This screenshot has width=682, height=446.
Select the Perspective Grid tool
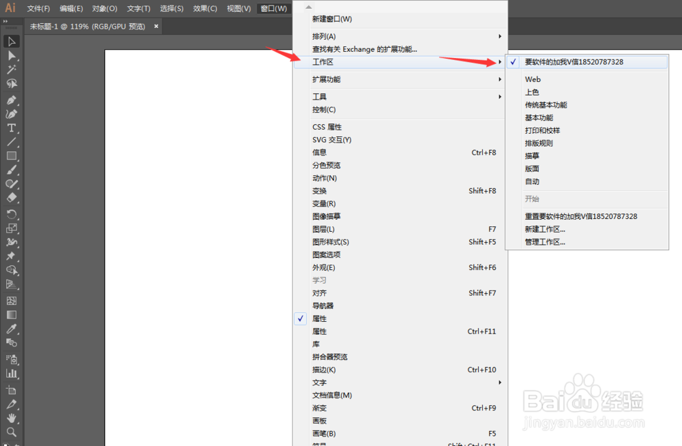(12, 284)
